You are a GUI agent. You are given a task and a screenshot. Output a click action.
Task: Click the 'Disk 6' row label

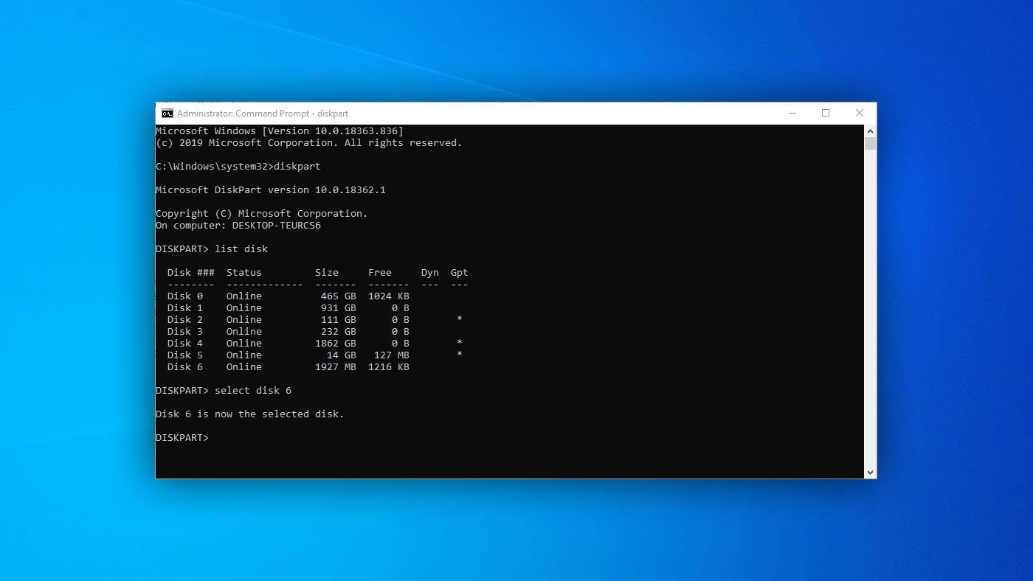(x=185, y=366)
